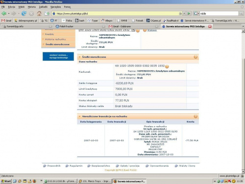Click help icon in Nierozliczone transakcje header
Viewport: 245px width, 184px height.
196,116
